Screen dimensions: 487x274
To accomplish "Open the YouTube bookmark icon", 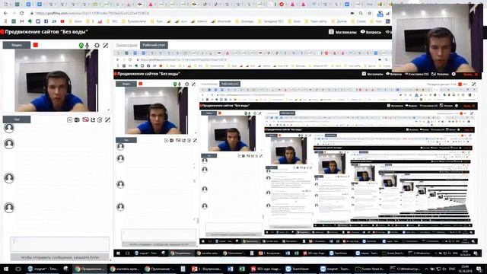I will click(62, 21).
